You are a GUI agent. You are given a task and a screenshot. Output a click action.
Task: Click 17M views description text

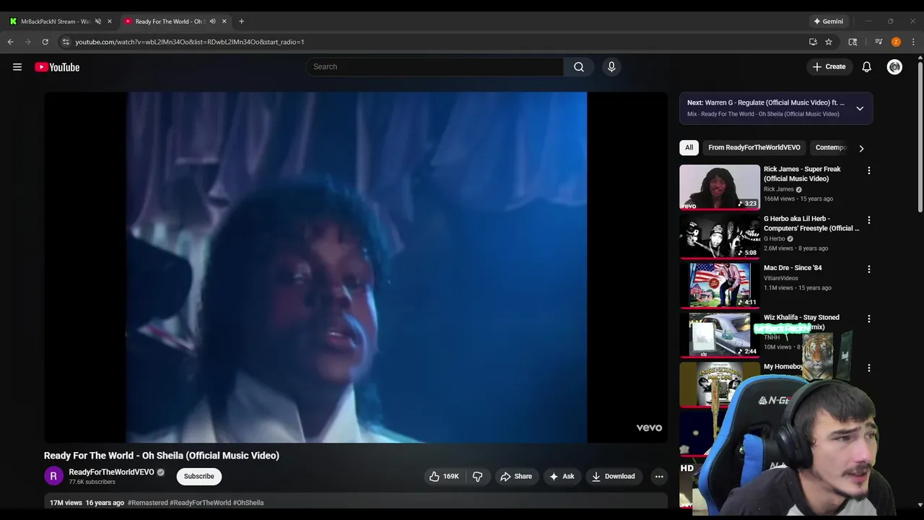point(66,503)
